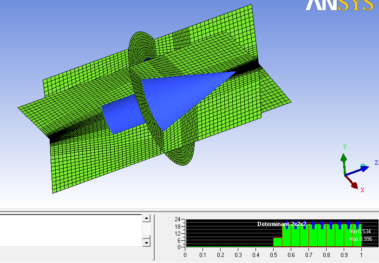
Task: Click the green Y label of the triad
Action: 345,147
